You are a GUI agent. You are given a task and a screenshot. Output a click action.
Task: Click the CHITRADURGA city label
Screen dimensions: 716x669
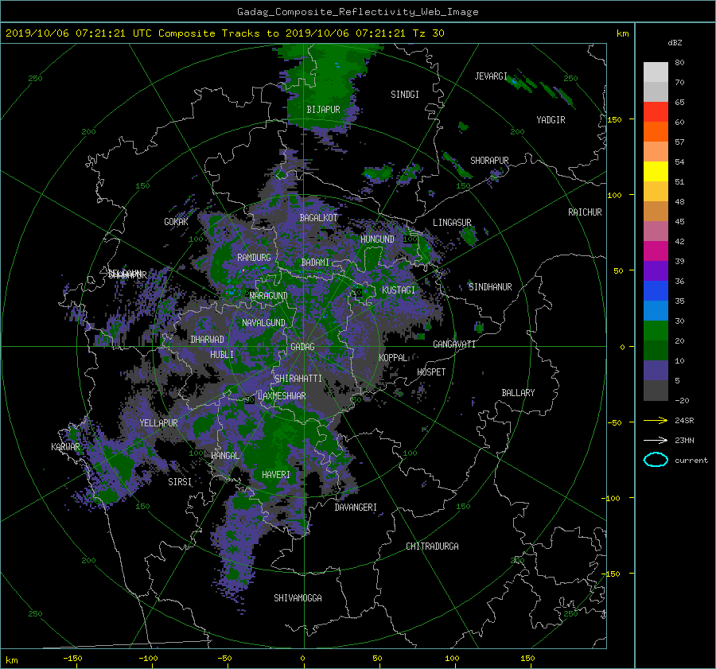433,546
